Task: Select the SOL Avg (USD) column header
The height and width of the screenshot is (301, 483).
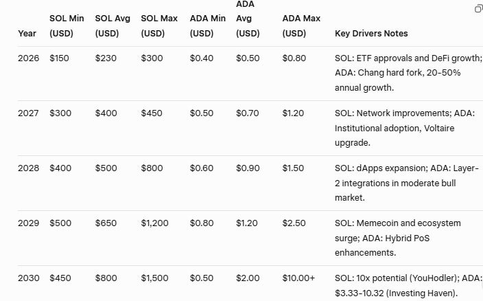Action: [113, 25]
